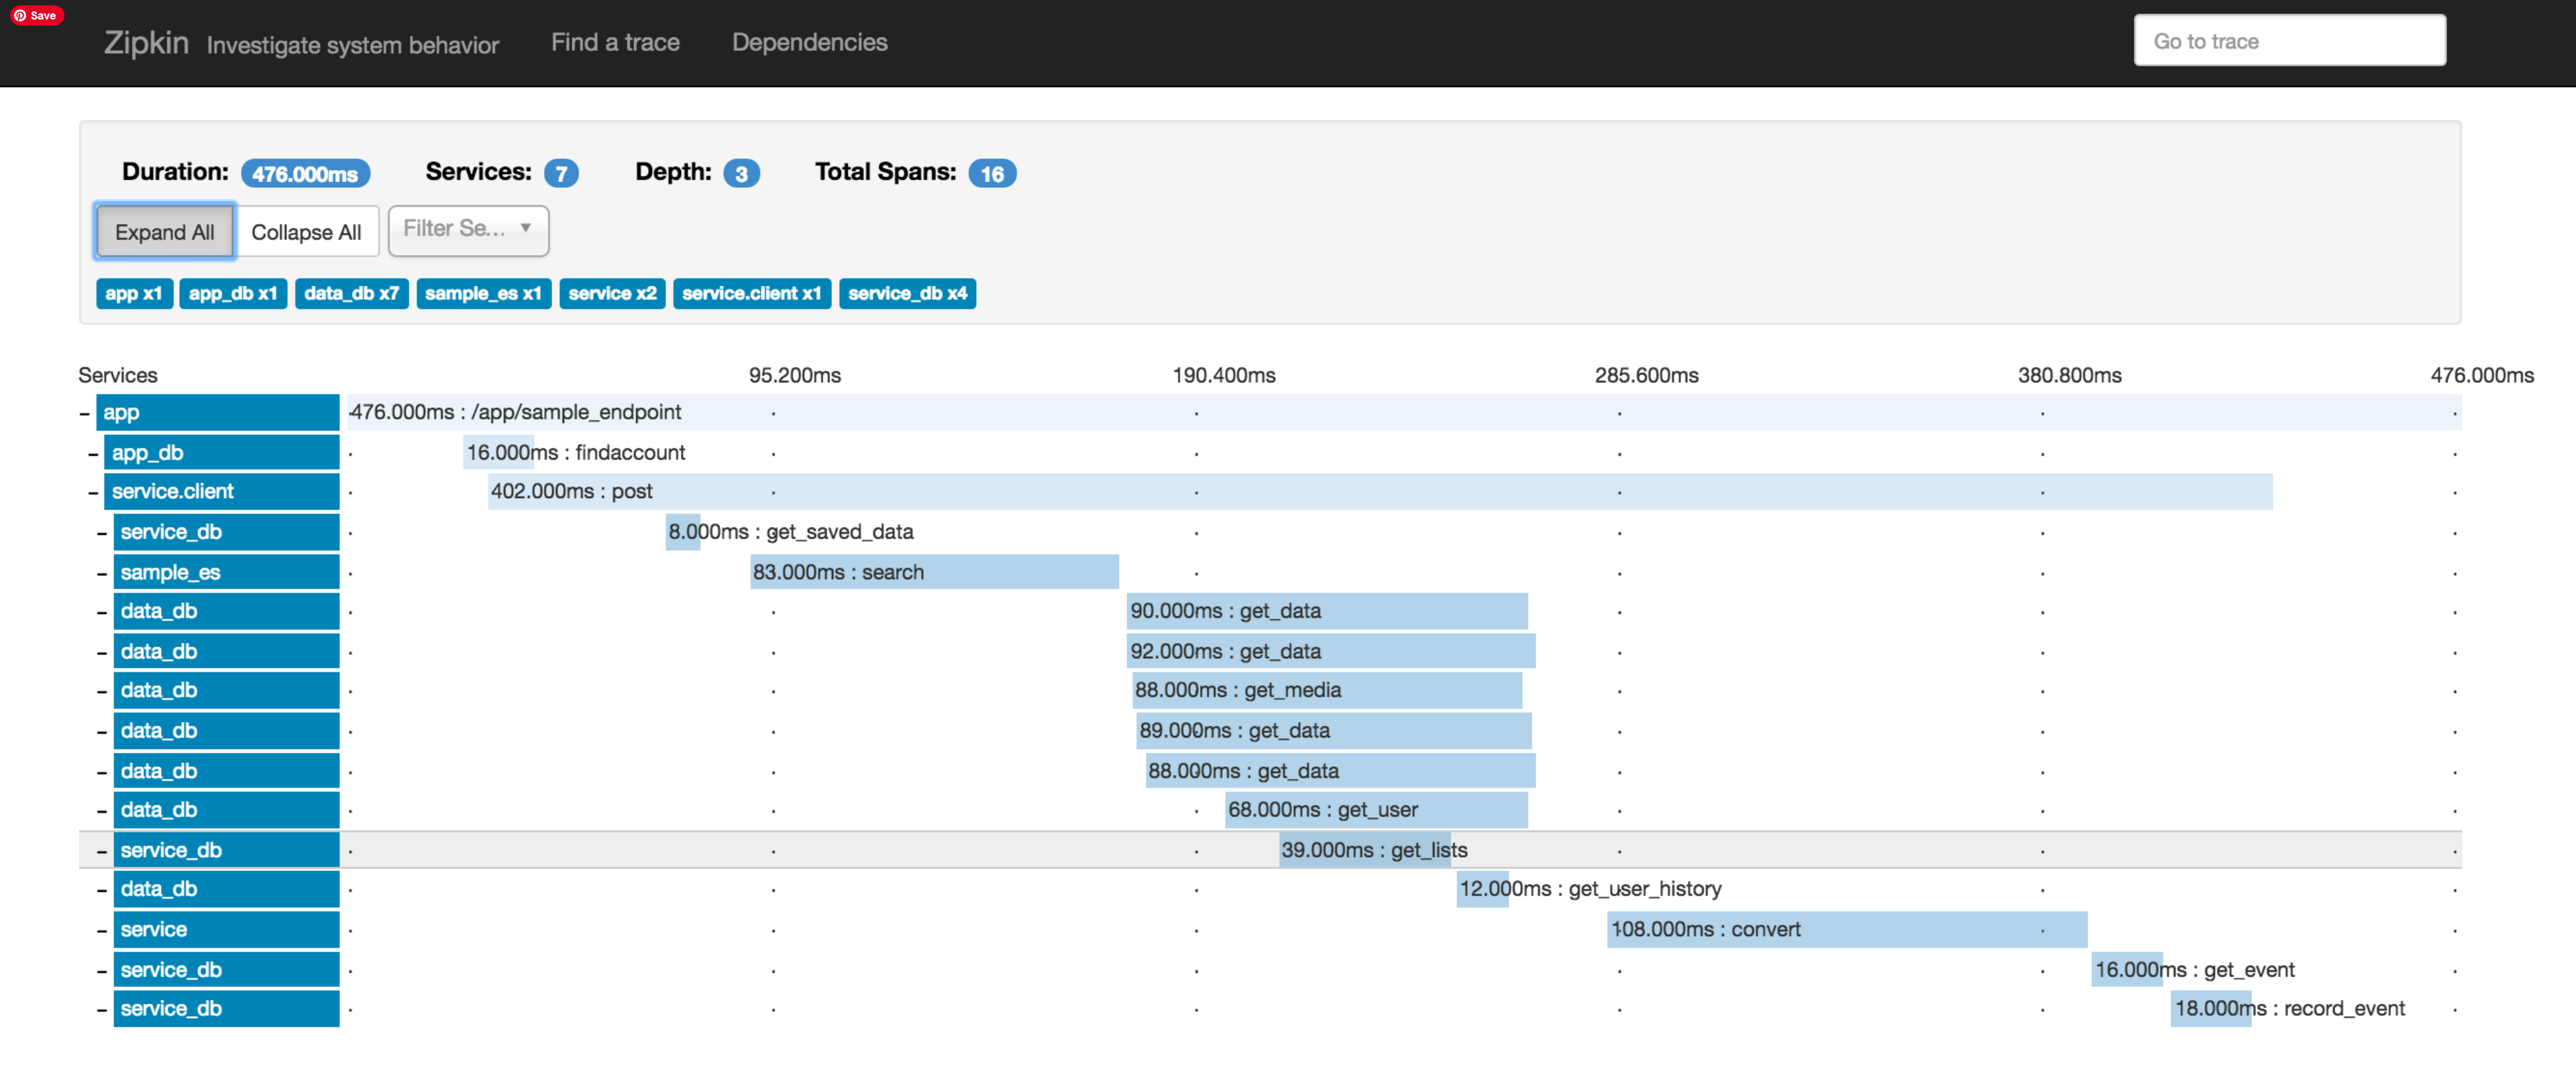Open the 8.000ms get_saved_data span
Screen dimensions: 2576x1071
pos(683,532)
